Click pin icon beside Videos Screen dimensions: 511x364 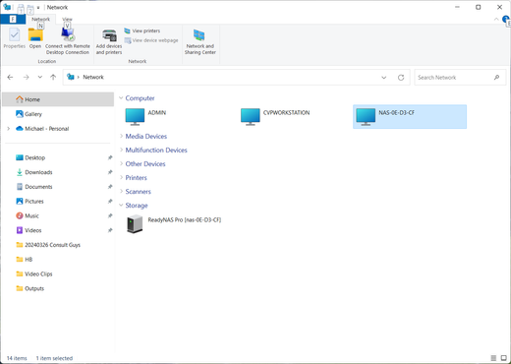[x=110, y=230]
